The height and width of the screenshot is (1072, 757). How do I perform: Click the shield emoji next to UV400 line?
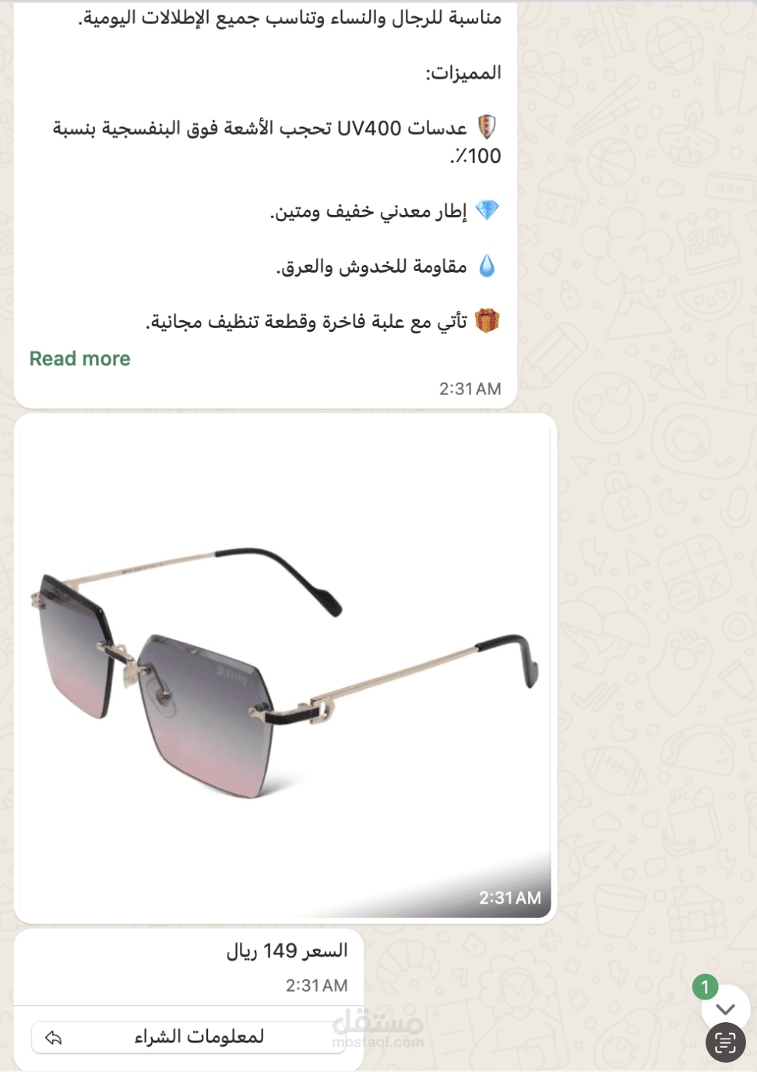(487, 127)
